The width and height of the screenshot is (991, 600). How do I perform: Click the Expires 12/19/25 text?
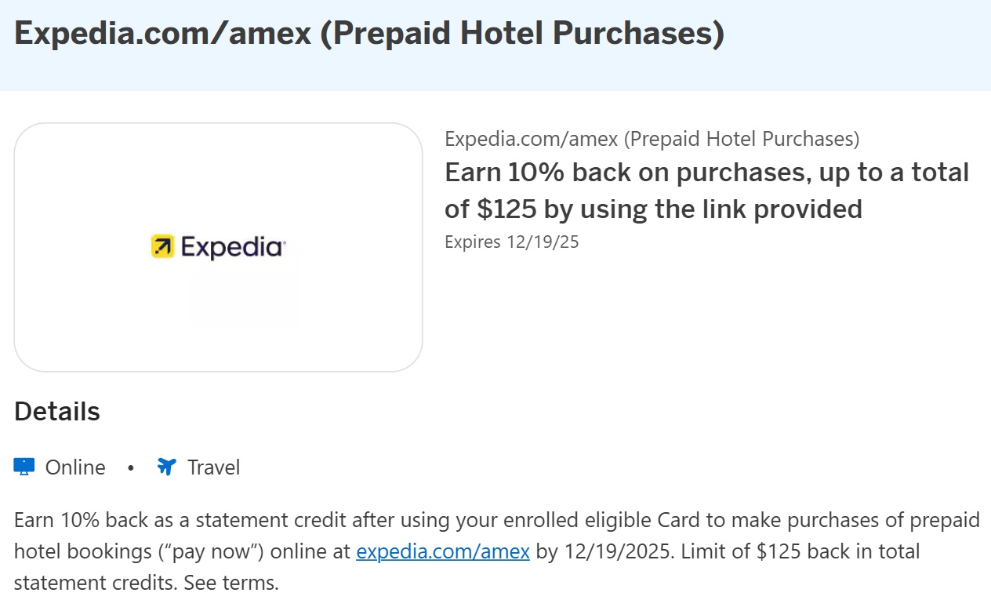[x=511, y=242]
